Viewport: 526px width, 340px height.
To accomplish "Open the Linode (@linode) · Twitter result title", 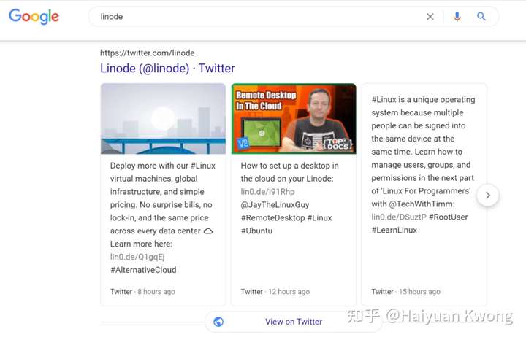I will pos(167,69).
